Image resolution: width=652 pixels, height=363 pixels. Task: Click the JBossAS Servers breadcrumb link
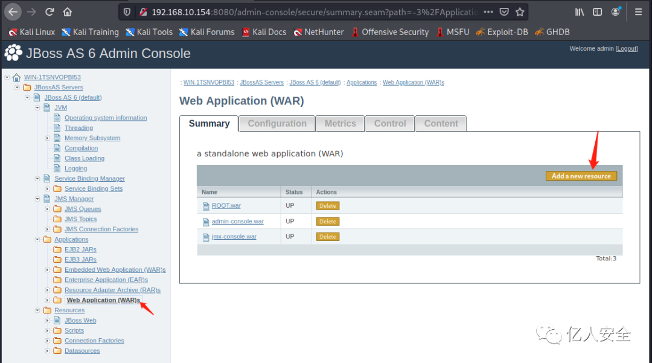coord(262,82)
